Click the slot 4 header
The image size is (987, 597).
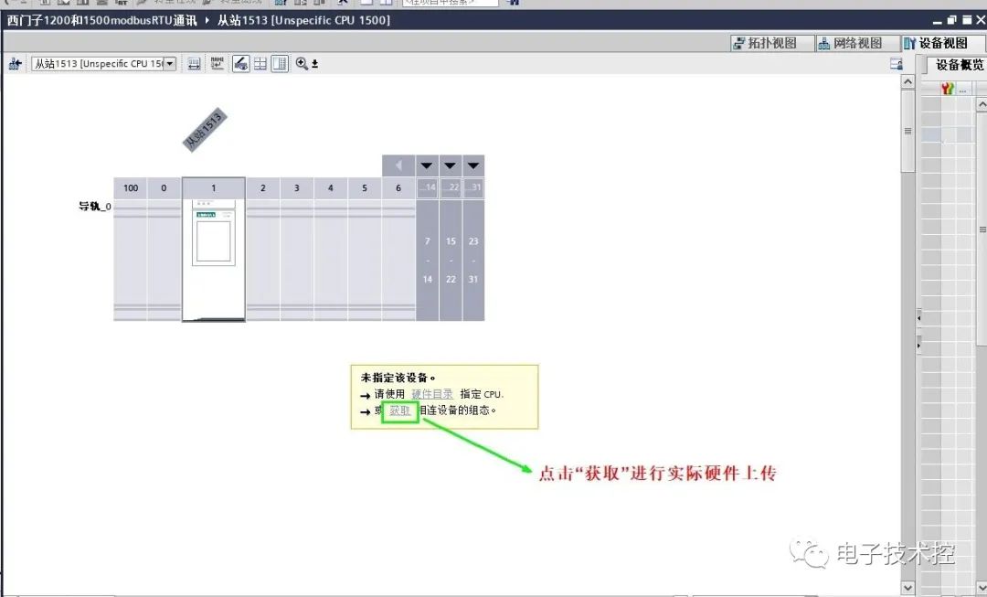[331, 187]
